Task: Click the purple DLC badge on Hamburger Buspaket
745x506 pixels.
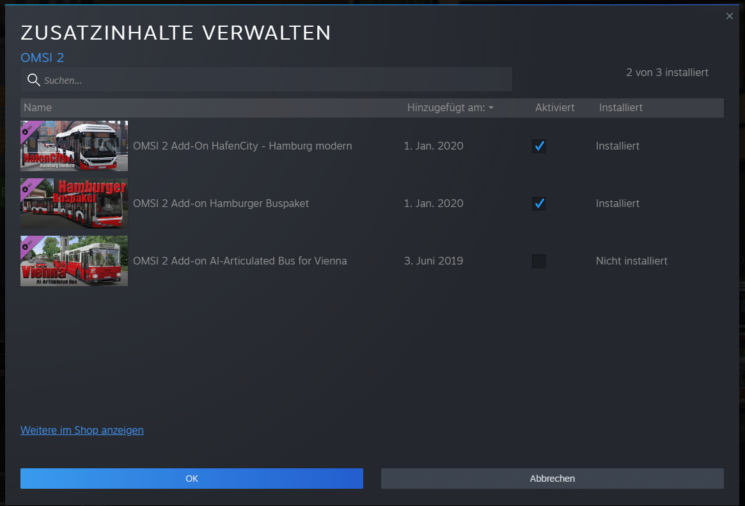Action: [x=29, y=187]
